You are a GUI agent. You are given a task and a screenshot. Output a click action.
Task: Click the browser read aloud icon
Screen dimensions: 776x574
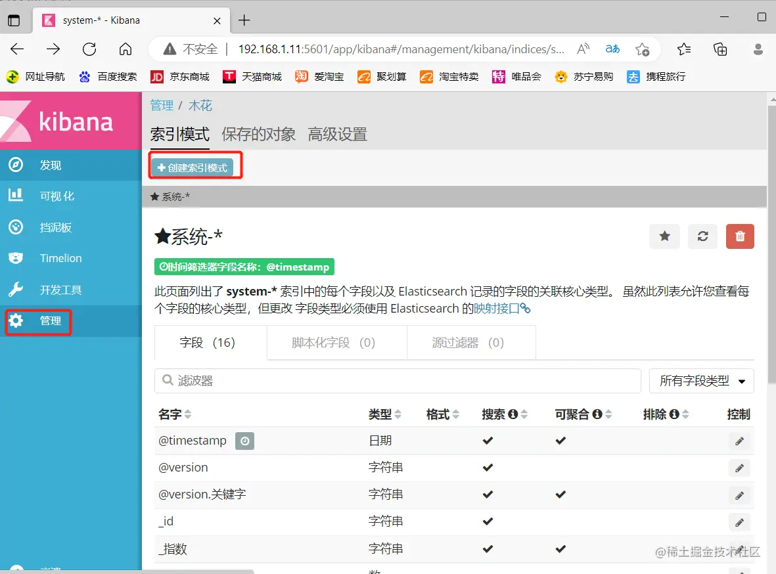(x=583, y=49)
